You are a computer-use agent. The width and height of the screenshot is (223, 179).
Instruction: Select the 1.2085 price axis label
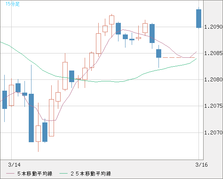(213, 53)
